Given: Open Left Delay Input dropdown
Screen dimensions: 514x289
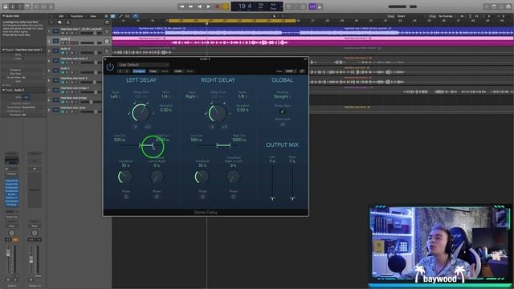Looking at the screenshot, I should click(x=115, y=96).
